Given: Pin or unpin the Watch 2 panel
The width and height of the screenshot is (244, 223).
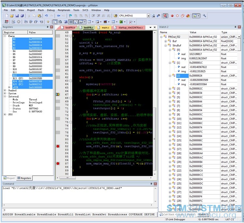Looking at the screenshot, I should tap(235, 27).
